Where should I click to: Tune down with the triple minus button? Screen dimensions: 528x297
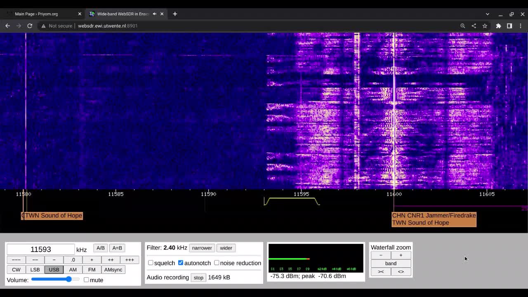[16, 259]
